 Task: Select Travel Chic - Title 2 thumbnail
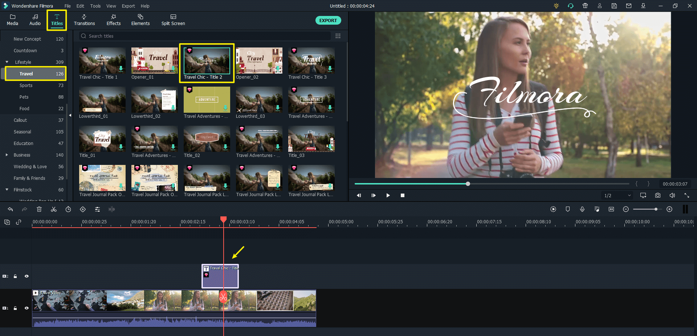pyautogui.click(x=207, y=61)
